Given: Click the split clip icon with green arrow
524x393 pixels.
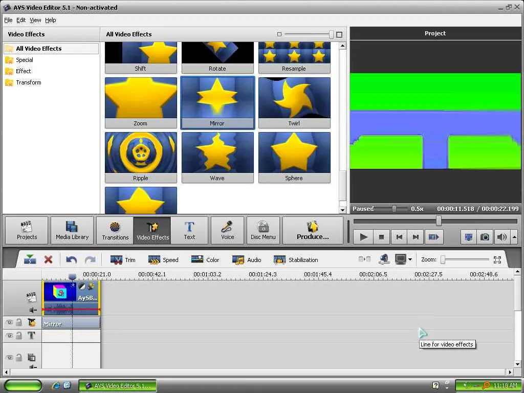Looking at the screenshot, I should coord(30,259).
